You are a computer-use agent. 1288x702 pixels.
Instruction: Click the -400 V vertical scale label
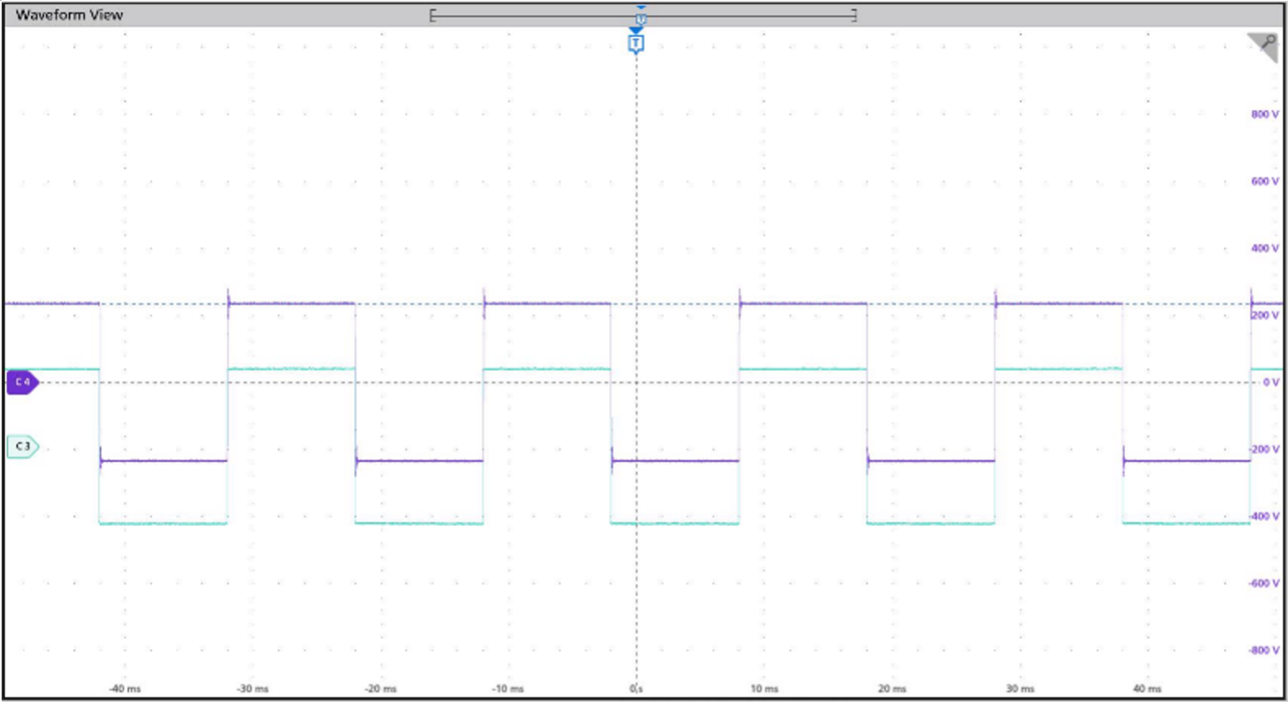point(1263,516)
